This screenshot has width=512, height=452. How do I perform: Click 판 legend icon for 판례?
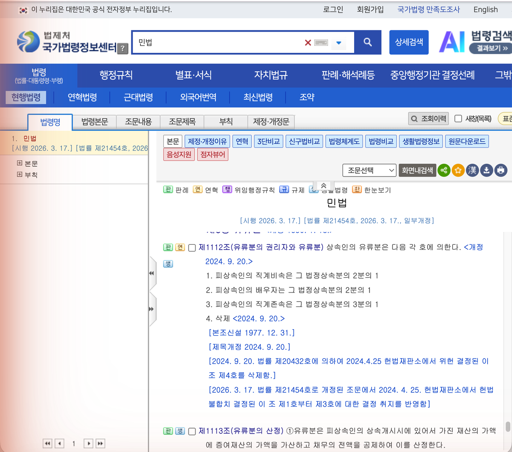coord(168,189)
